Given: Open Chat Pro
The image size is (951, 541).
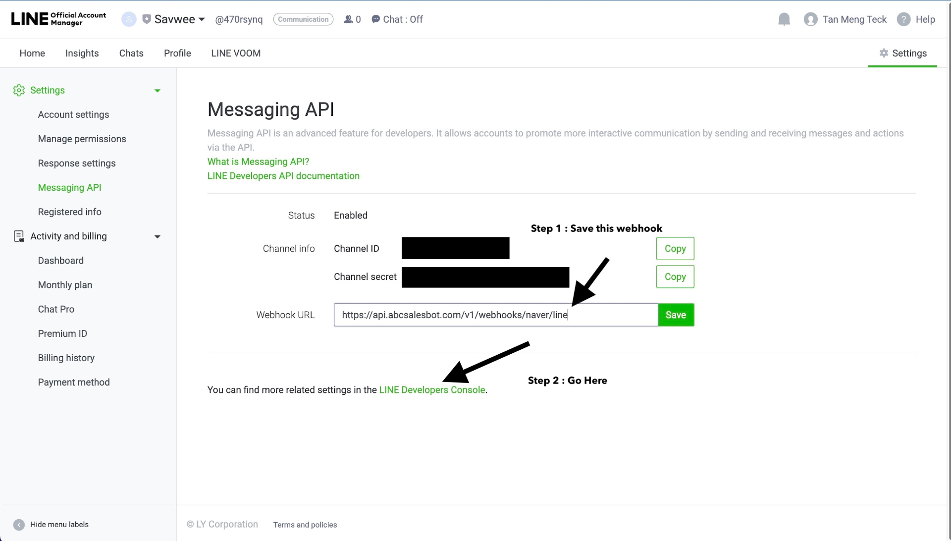Looking at the screenshot, I should point(56,309).
